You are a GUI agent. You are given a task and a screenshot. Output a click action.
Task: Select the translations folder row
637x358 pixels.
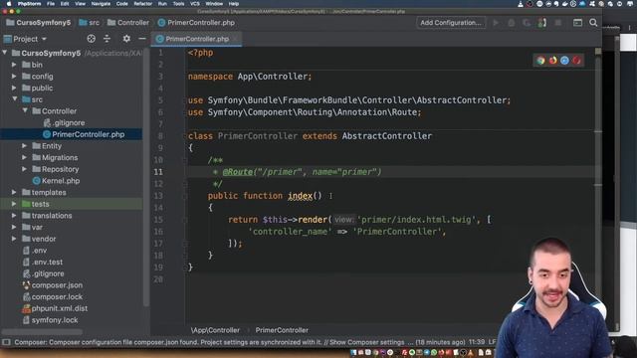[71, 216]
